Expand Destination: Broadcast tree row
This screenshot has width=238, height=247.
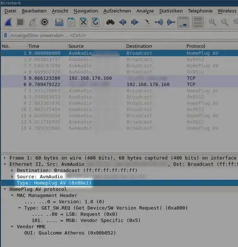(x=12, y=170)
